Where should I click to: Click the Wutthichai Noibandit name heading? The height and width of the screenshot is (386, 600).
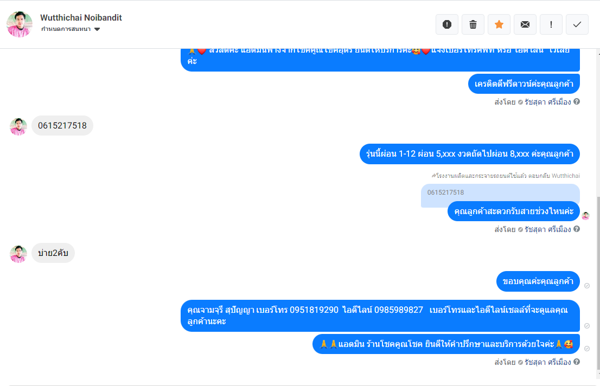point(81,17)
